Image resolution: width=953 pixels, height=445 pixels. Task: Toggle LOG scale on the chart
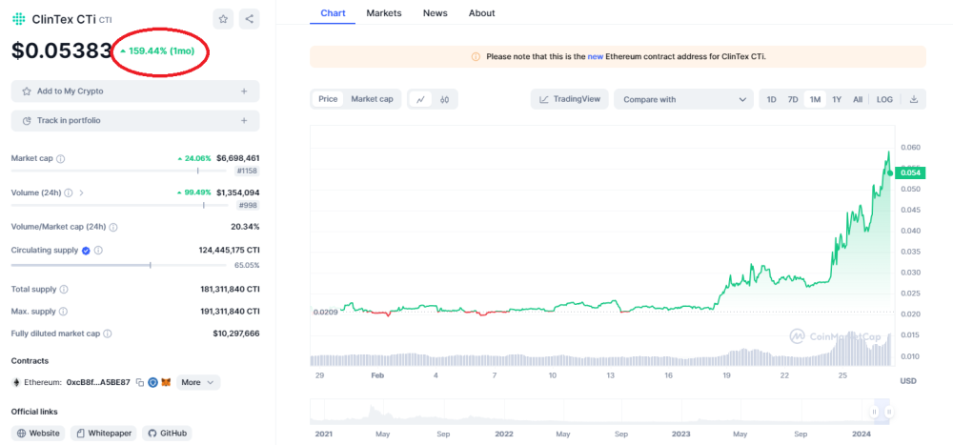coord(884,99)
